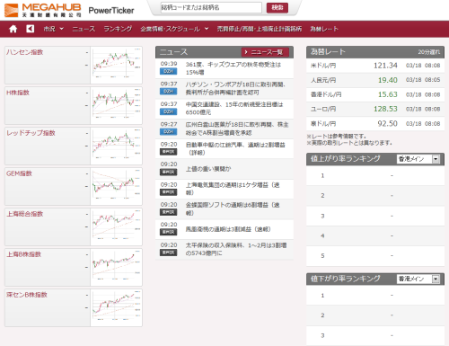The width and height of the screenshot is (449, 346).
Task: Focus the stock code search field
Action: point(211,7)
